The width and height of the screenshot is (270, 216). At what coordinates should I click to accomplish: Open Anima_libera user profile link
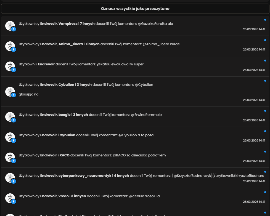coord(71,44)
